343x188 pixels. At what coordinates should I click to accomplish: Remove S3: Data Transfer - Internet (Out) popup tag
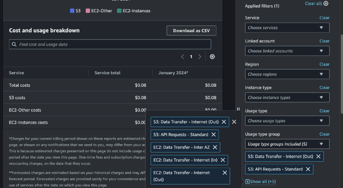(224, 122)
